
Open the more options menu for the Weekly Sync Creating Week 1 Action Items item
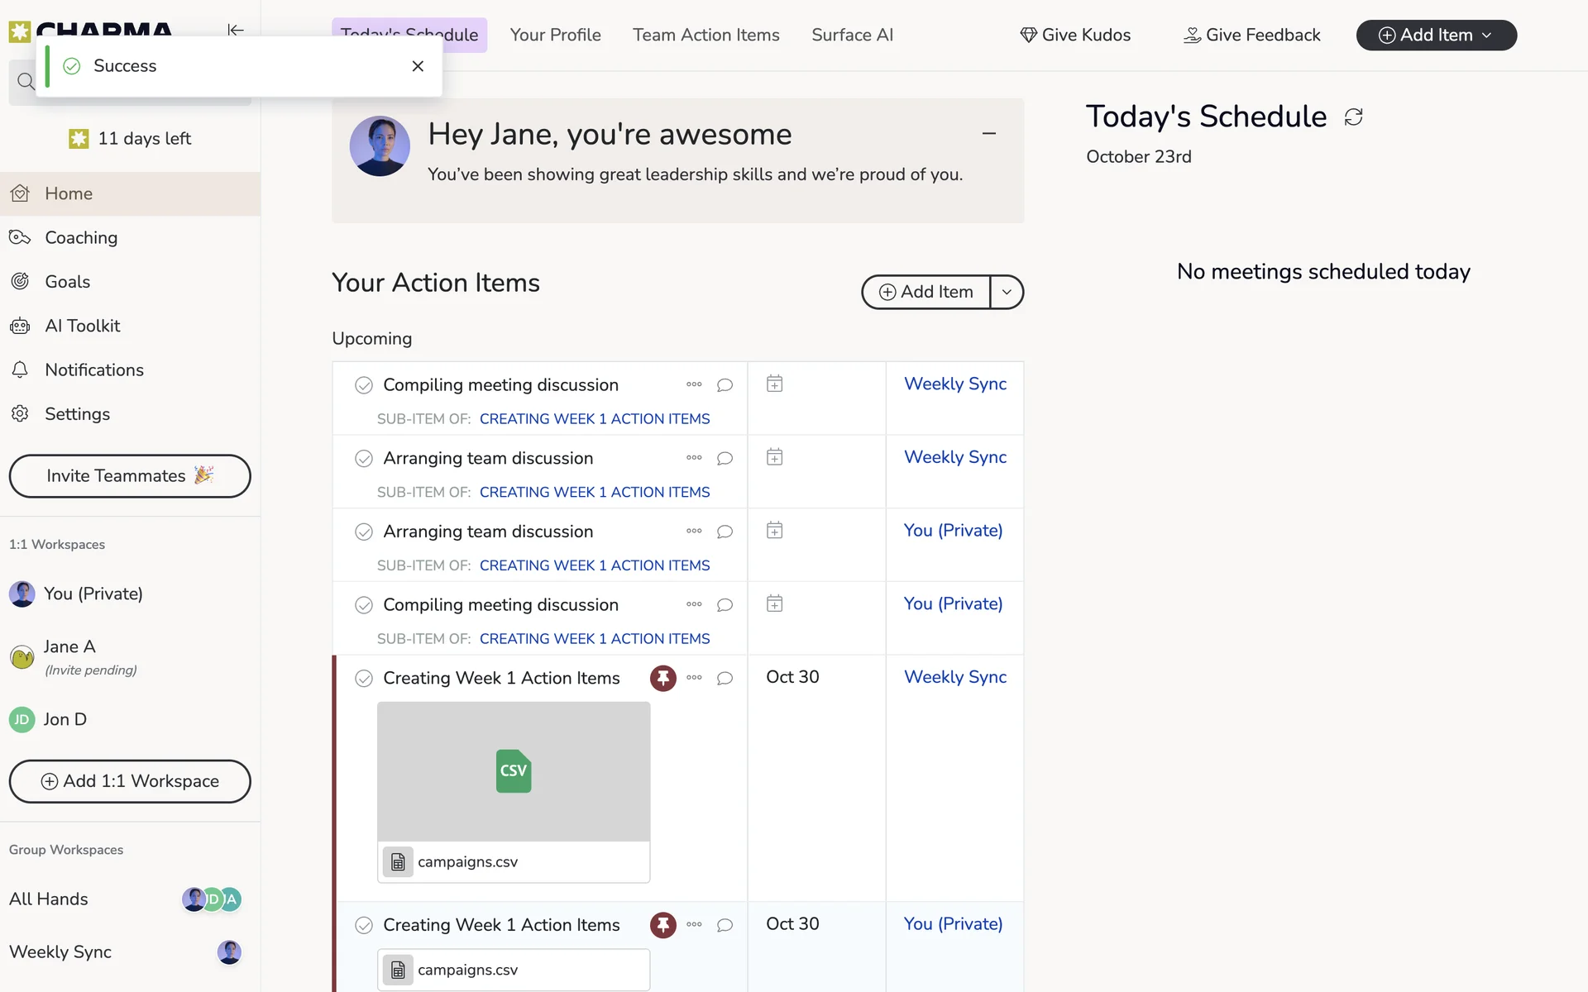[694, 678]
